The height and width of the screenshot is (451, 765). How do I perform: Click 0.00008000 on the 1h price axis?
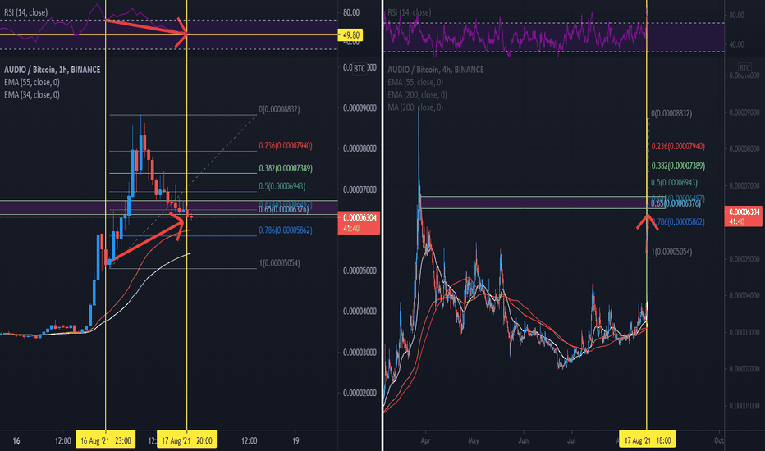[x=360, y=148]
